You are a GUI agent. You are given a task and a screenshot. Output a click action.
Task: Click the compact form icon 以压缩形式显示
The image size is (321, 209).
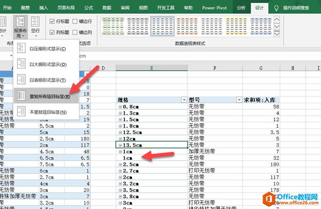coord(21,48)
